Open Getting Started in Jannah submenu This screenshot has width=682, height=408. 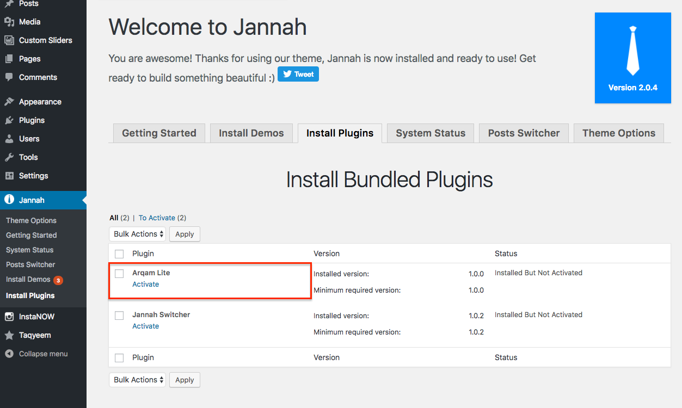coord(31,235)
